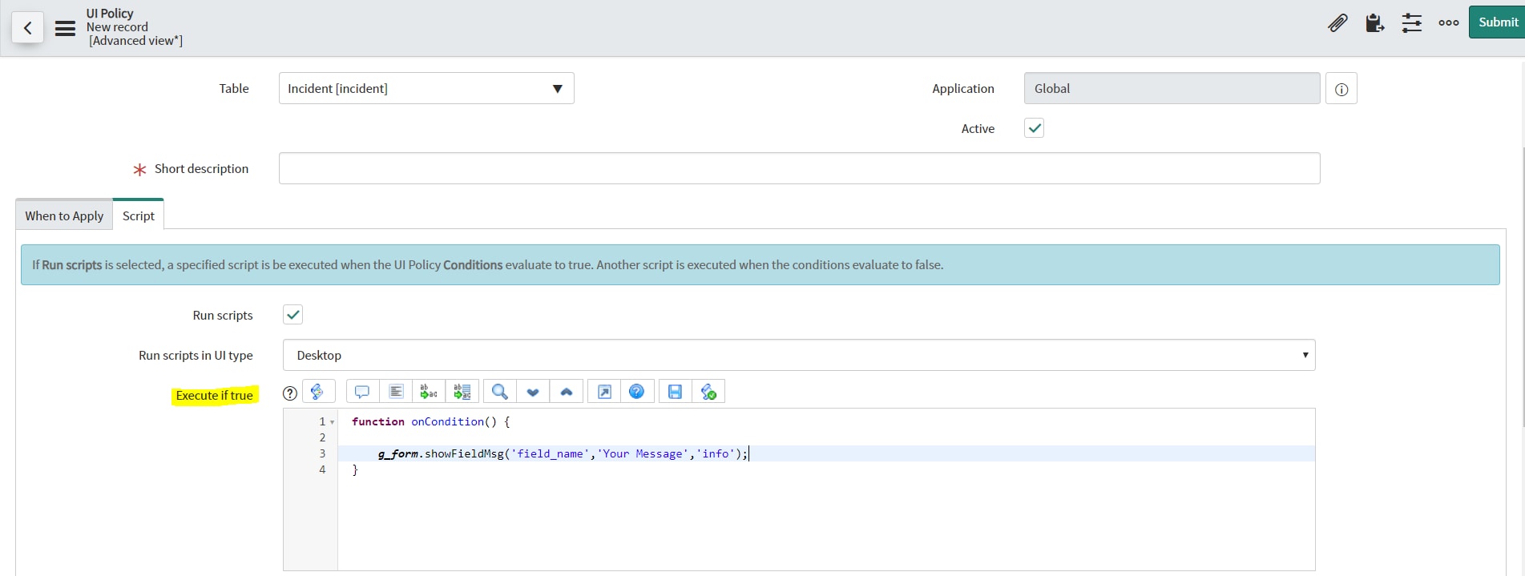
Task: Click the Application field showing Global
Action: coord(1172,88)
